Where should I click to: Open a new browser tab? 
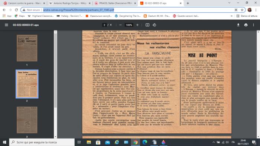(188, 3)
